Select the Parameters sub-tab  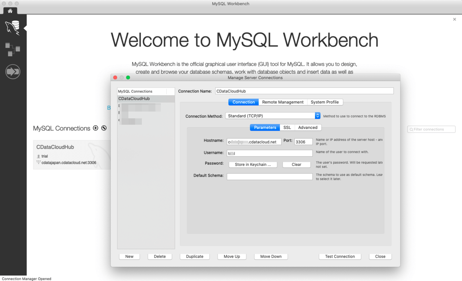(x=265, y=127)
